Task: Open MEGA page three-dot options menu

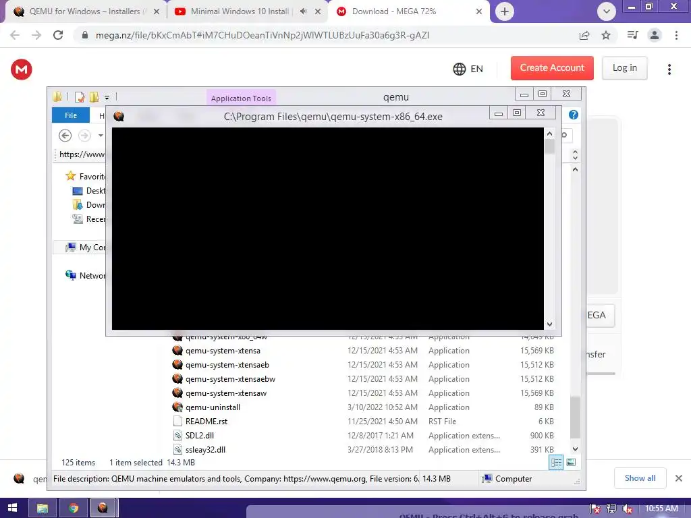Action: click(x=669, y=69)
